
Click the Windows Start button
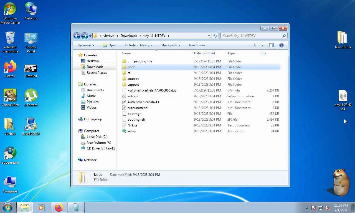point(7,207)
